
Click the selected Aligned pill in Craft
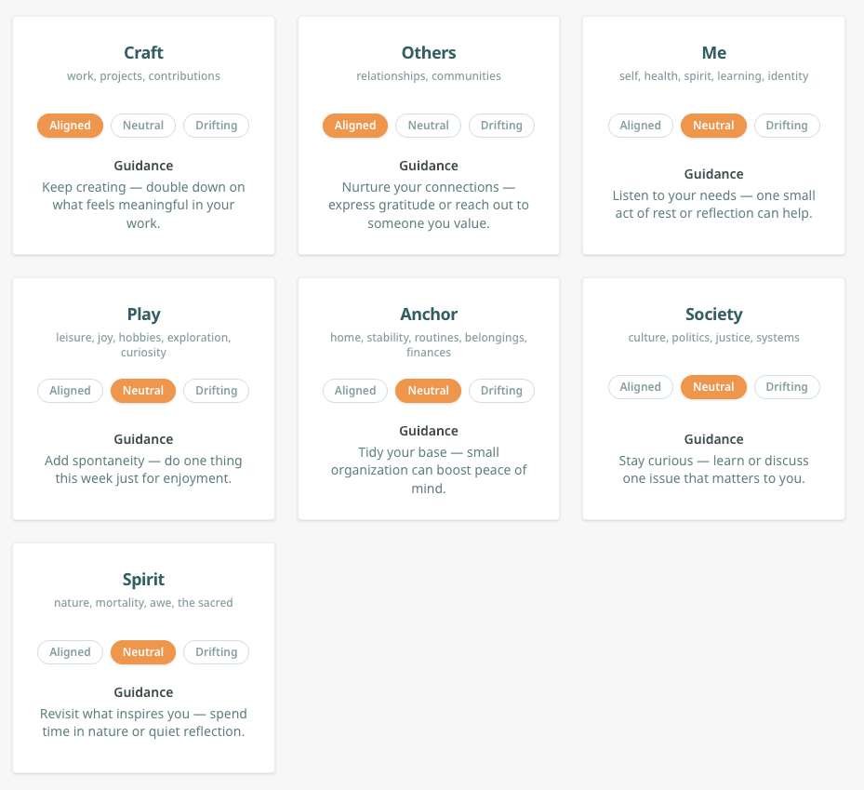pos(70,126)
